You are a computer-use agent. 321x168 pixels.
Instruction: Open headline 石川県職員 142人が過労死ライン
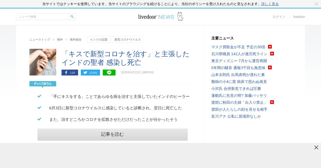239,54
